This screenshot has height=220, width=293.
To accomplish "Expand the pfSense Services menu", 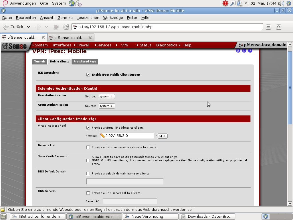I will click(x=103, y=45).
